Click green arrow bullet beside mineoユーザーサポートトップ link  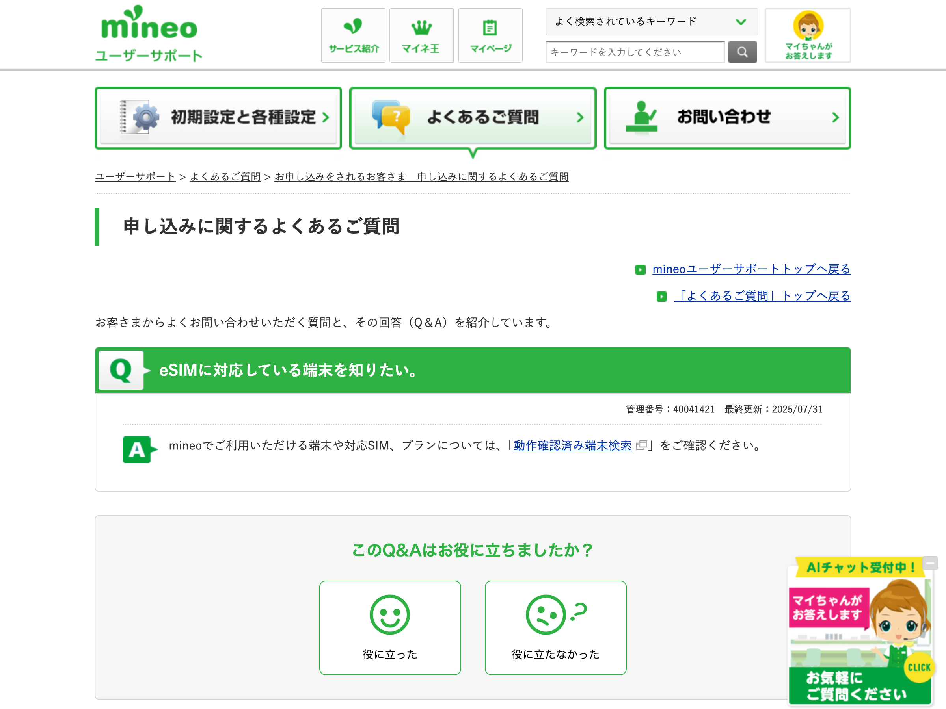(x=640, y=270)
